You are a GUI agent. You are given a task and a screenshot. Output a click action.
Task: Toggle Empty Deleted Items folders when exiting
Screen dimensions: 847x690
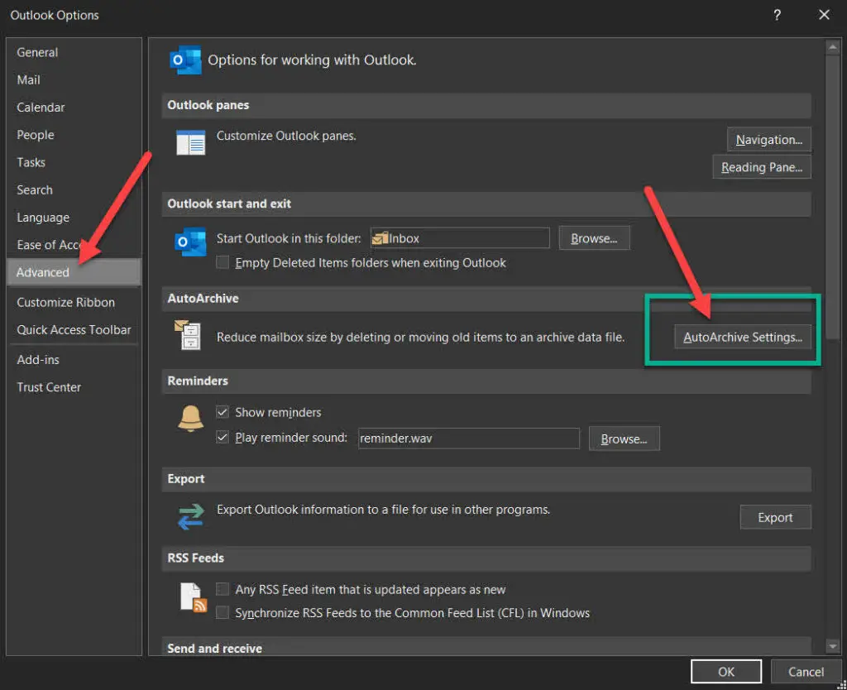click(x=222, y=262)
